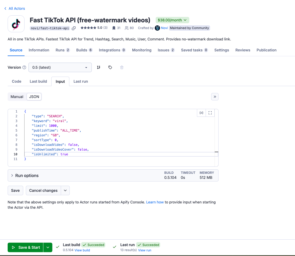This screenshot has height=256, width=295.
Task: Click the delete version trash icon
Action: 122,67
